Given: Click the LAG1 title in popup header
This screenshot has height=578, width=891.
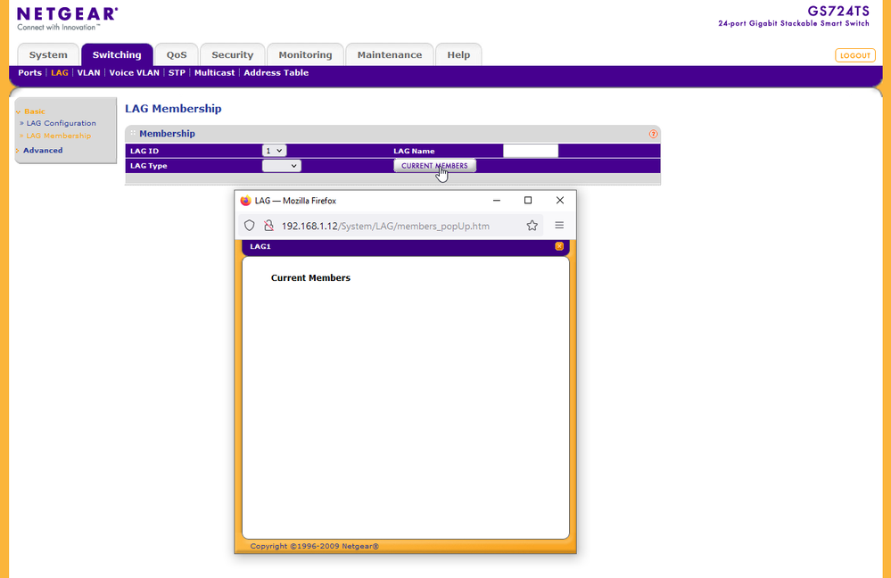Looking at the screenshot, I should click(x=260, y=246).
